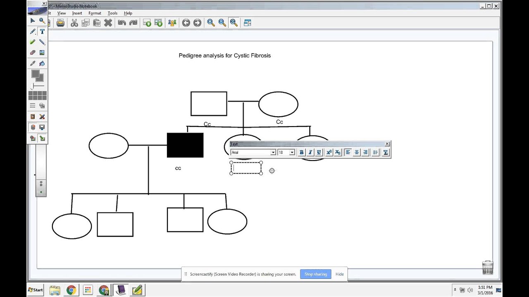
Task: Select the Eraser tool
Action: 33,52
